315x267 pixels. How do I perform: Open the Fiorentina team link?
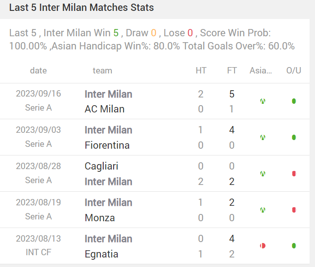coord(107,145)
